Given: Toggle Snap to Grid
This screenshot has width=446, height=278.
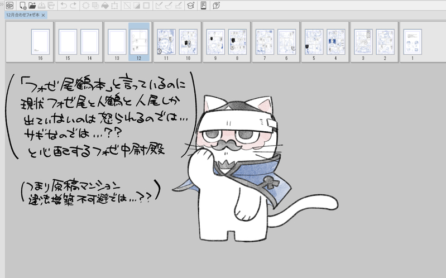Looking at the screenshot, I should pyautogui.click(x=178, y=6).
